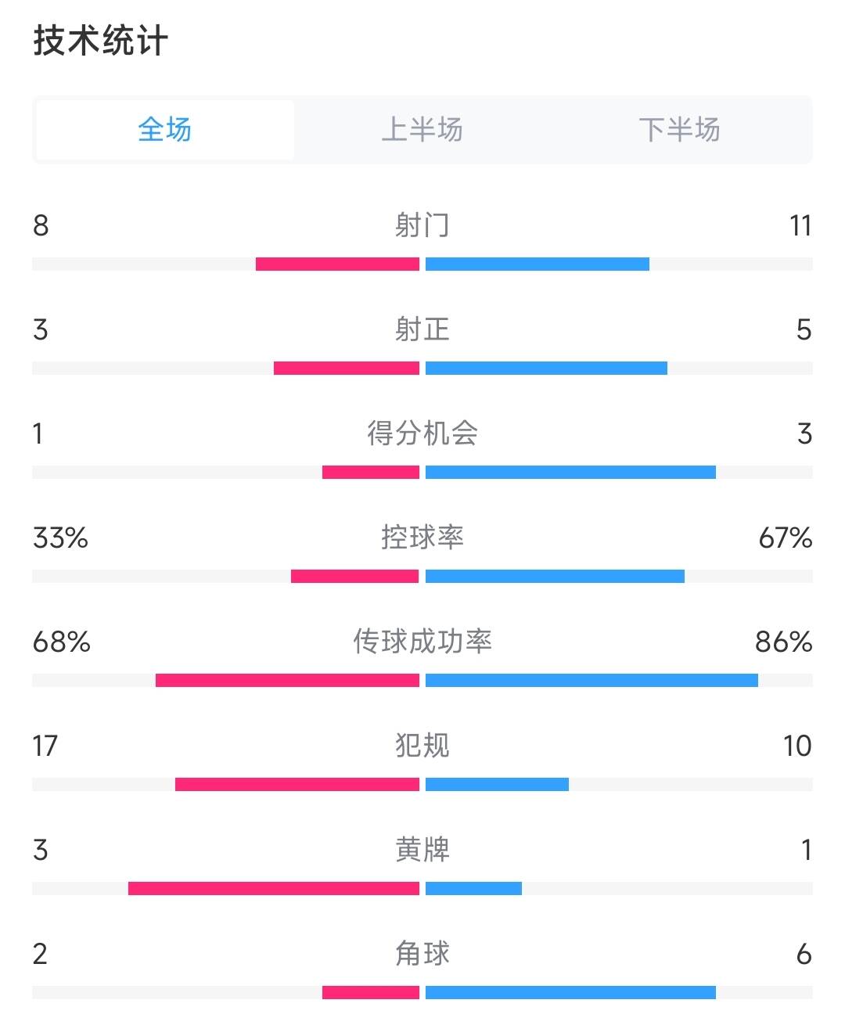Click the blue 角球 bar

pos(570,993)
